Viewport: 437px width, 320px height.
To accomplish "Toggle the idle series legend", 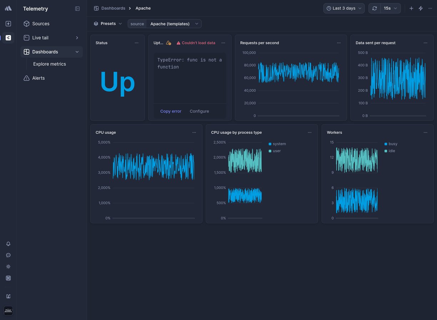I will (390, 151).
